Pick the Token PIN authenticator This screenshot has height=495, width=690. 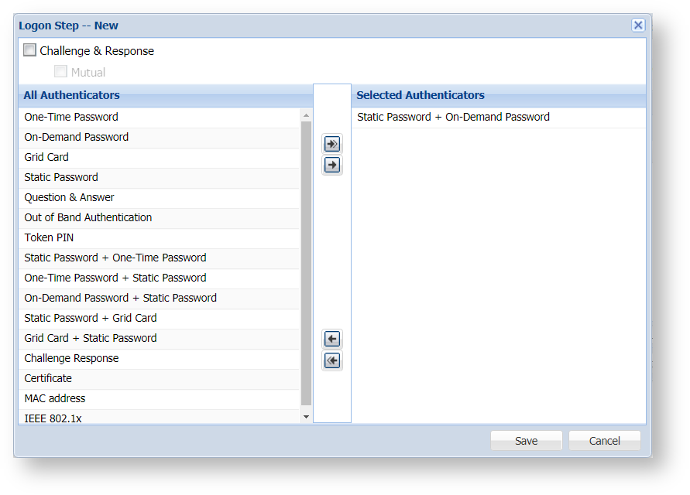pyautogui.click(x=49, y=237)
